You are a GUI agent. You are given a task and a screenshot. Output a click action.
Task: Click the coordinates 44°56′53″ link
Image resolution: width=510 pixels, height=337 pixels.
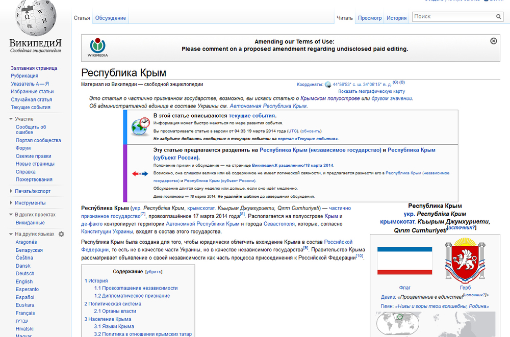[x=362, y=85]
